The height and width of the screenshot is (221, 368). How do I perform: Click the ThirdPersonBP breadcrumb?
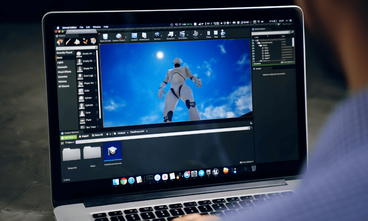[x=137, y=132]
